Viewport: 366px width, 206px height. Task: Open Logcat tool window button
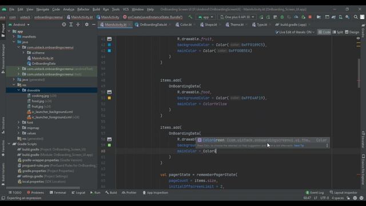point(78,193)
